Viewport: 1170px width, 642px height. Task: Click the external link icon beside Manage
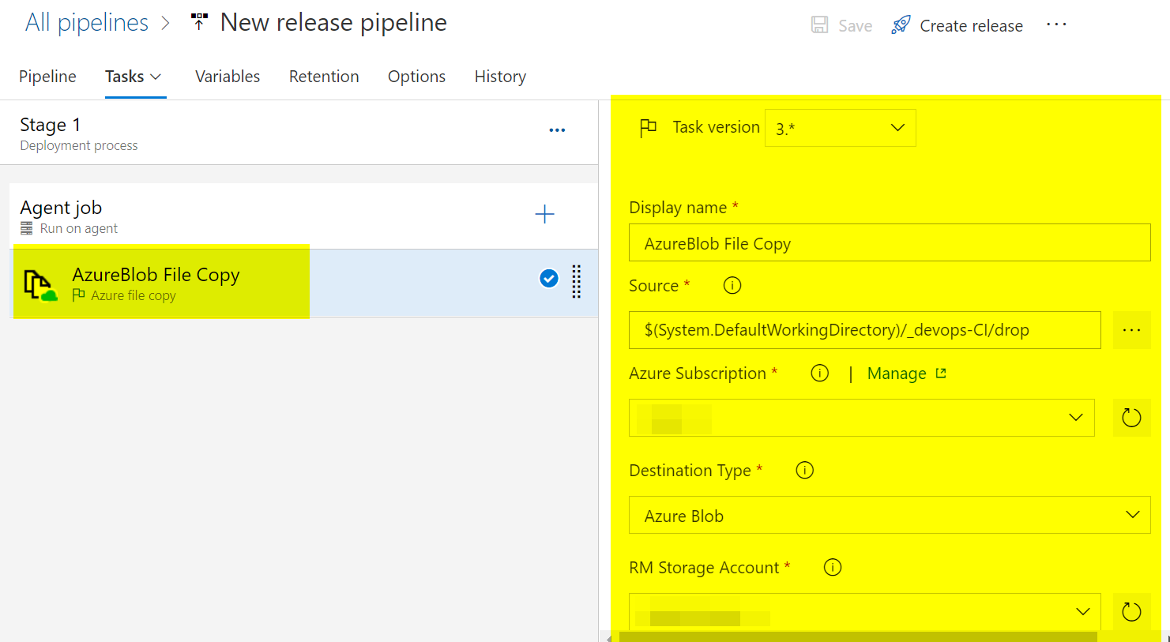941,373
